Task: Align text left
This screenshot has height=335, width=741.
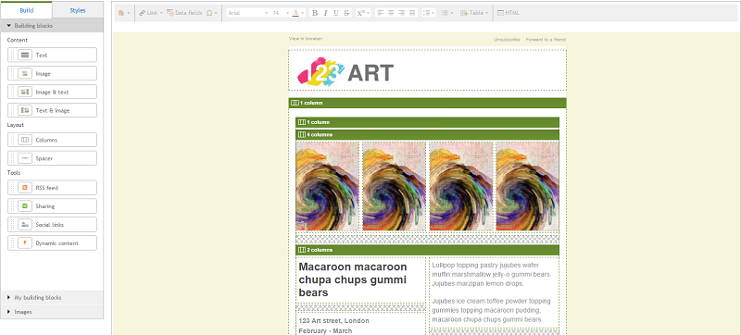Action: 381,13
